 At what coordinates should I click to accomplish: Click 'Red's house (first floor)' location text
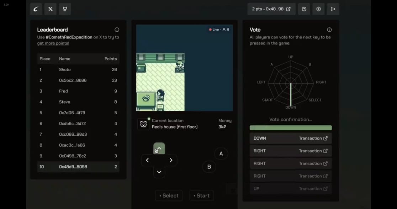click(x=175, y=127)
